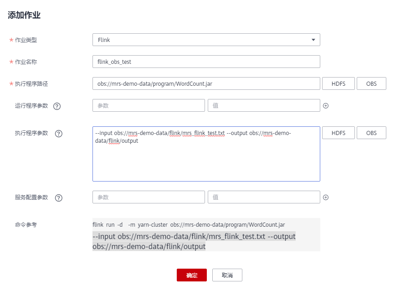405x291 pixels.
Task: Click the 执行程序路径 input with WordCount.jar path
Action: [206, 83]
